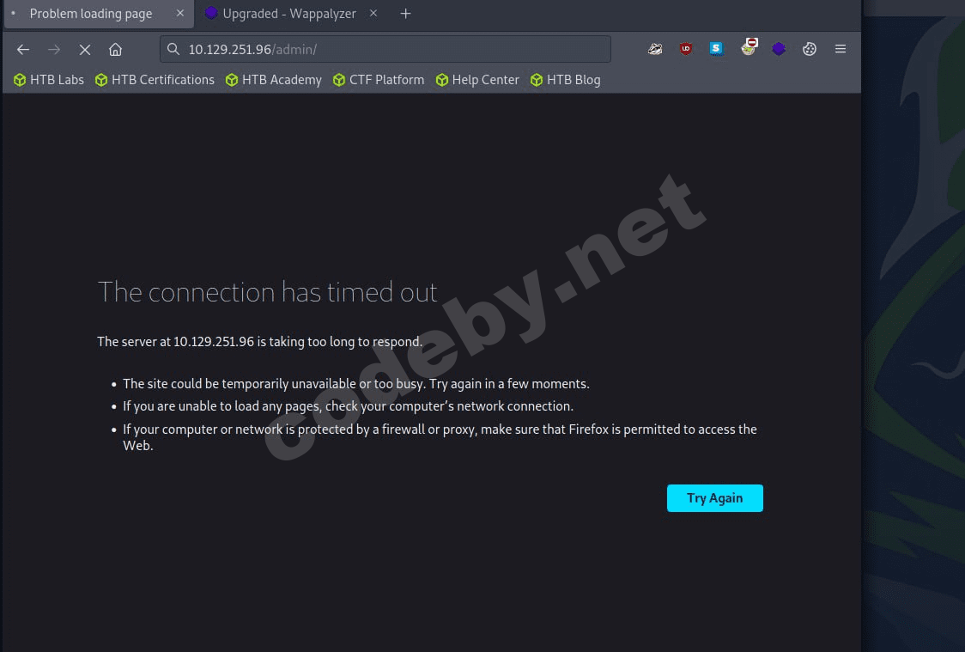Click the text 'The server at 10.129.251.96'

tap(175, 342)
